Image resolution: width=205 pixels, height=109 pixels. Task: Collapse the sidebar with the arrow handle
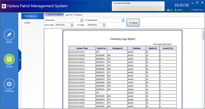click(20, 60)
